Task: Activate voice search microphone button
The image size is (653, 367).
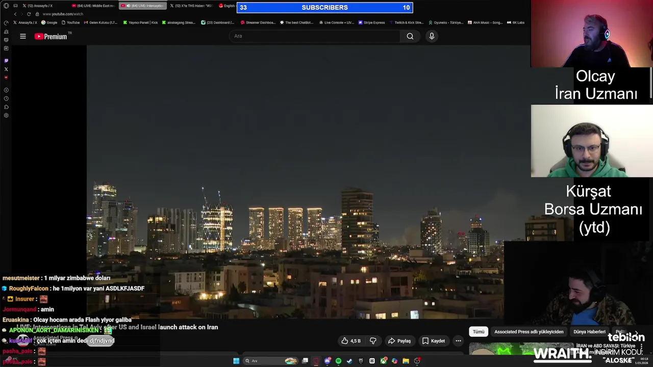Action: click(x=432, y=36)
